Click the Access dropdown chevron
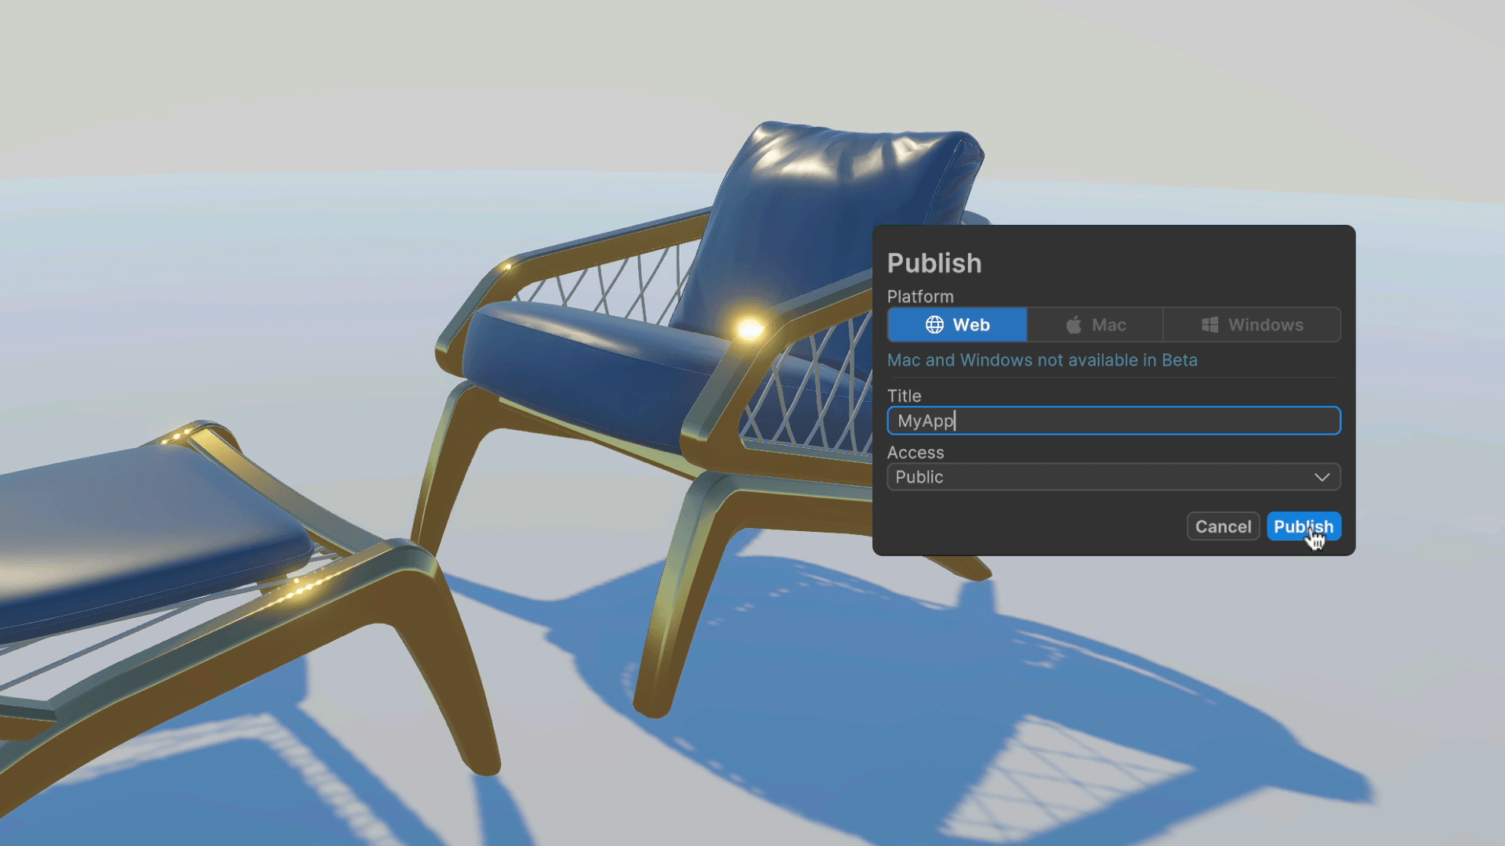Viewport: 1505px width, 846px height. click(1322, 477)
